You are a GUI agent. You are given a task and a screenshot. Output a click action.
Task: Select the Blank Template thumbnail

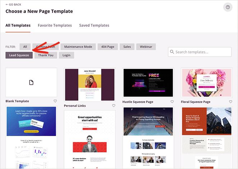click(x=31, y=83)
